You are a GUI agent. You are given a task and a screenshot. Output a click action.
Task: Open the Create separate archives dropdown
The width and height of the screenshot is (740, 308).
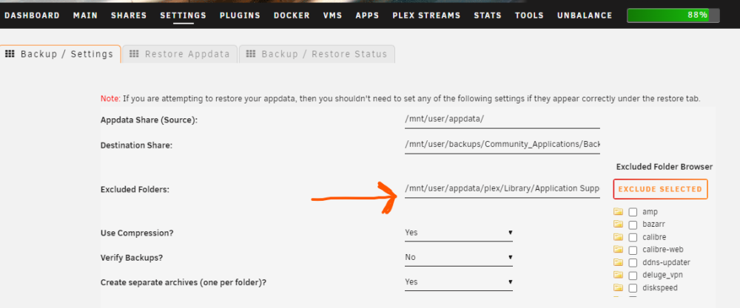[x=458, y=282]
